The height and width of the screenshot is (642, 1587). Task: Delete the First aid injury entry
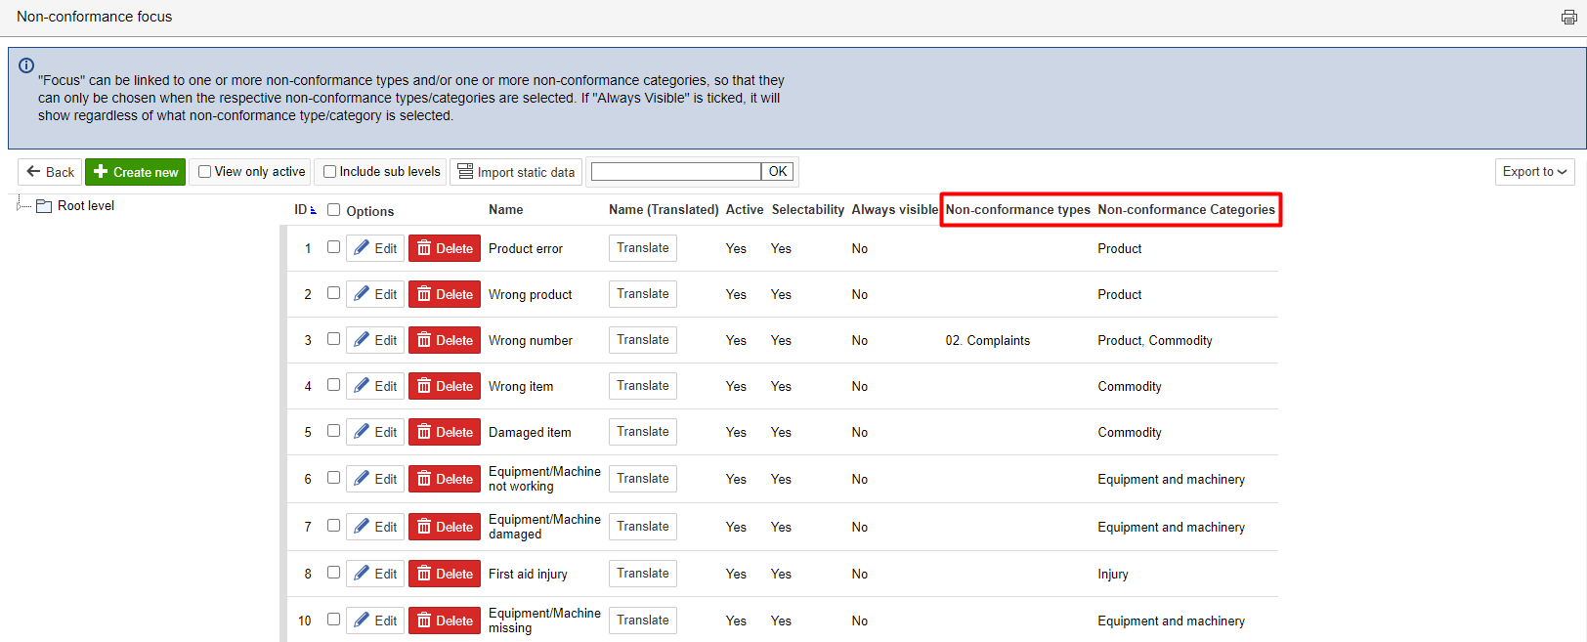coord(445,574)
